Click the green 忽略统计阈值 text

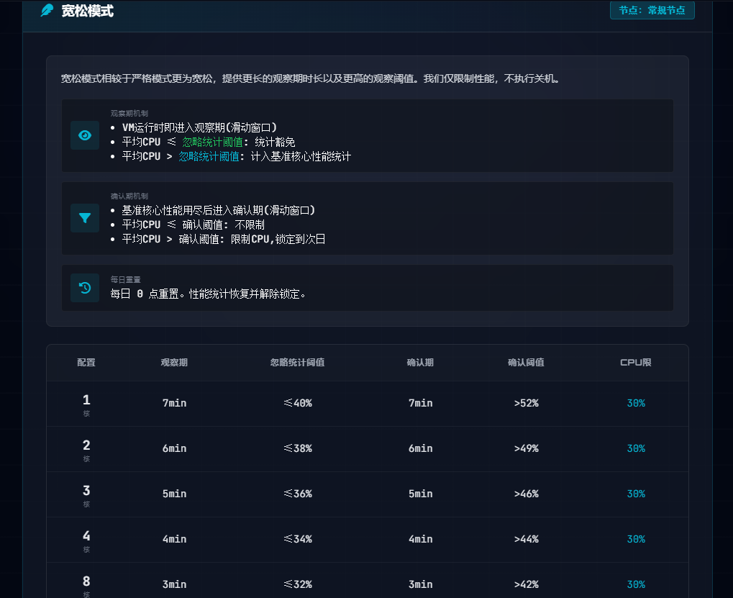(212, 142)
